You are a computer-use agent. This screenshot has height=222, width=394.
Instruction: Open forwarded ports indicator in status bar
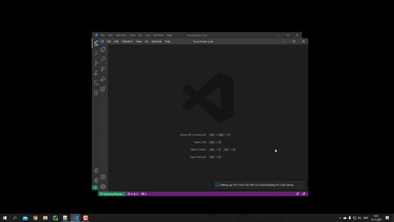pos(143,194)
